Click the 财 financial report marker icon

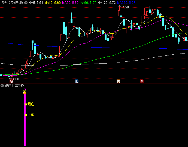[x=77, y=81]
